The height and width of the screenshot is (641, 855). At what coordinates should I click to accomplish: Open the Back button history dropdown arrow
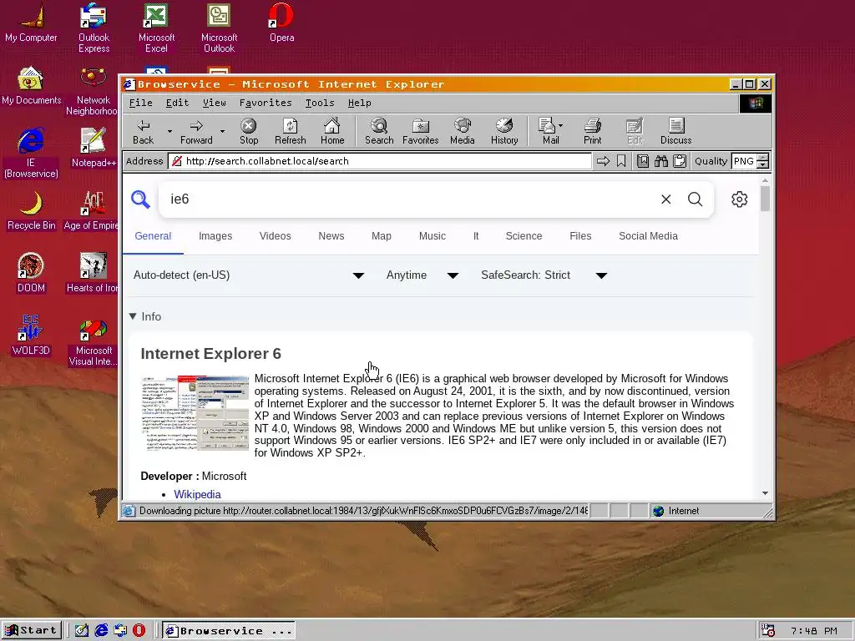[x=169, y=131]
